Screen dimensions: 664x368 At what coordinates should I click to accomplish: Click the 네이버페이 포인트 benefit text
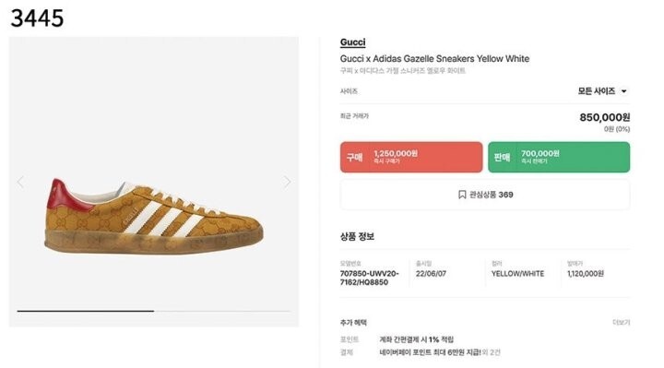(x=430, y=352)
